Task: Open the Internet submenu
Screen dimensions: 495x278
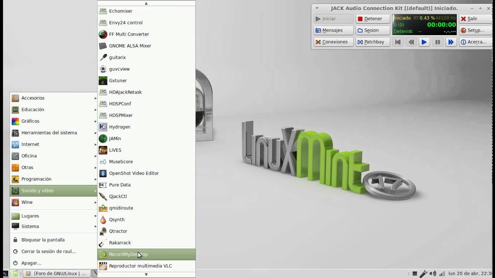Action: pyautogui.click(x=53, y=144)
